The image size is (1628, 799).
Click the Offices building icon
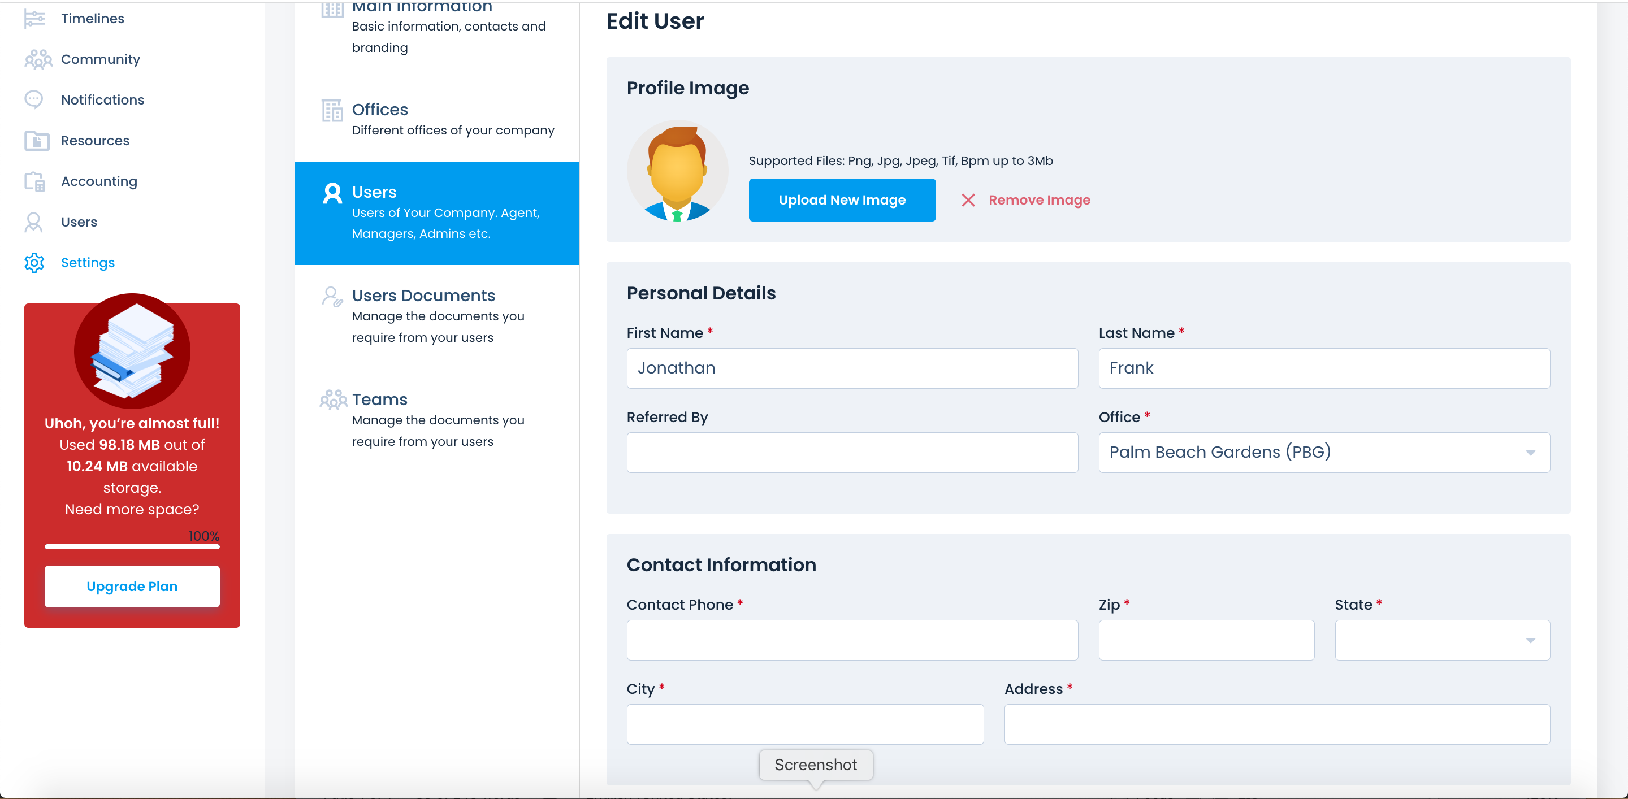point(332,111)
